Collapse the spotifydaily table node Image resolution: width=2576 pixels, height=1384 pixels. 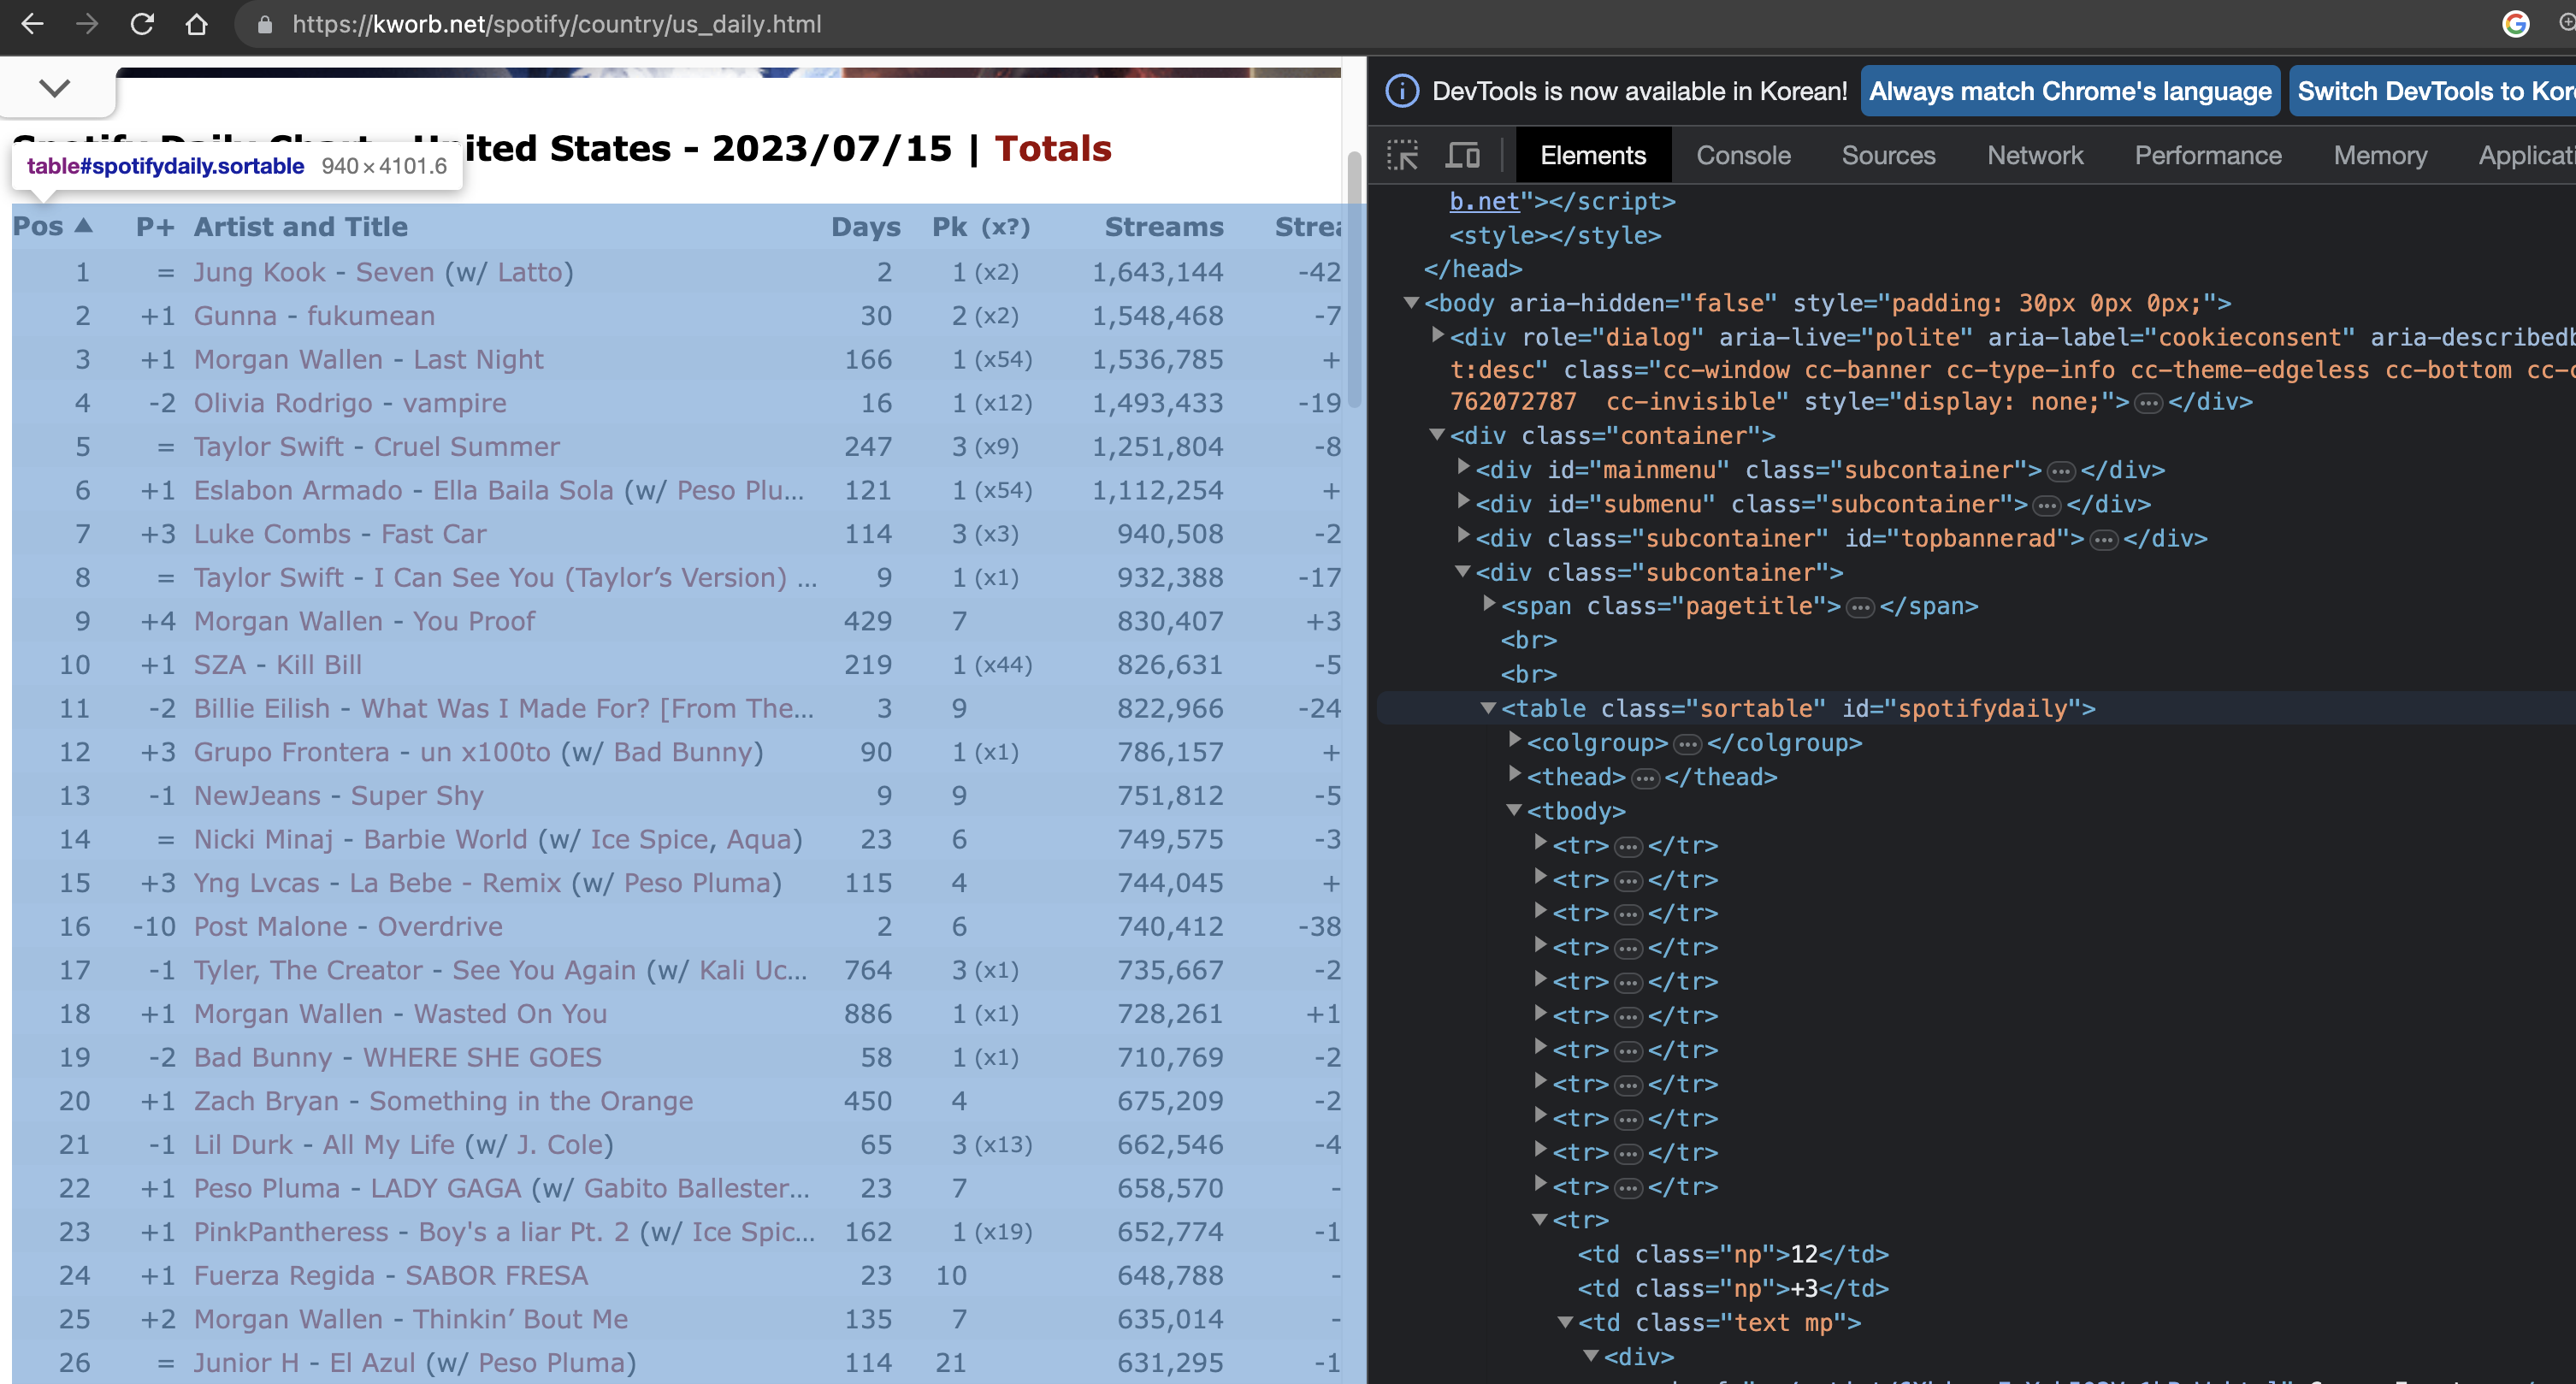coord(1488,708)
